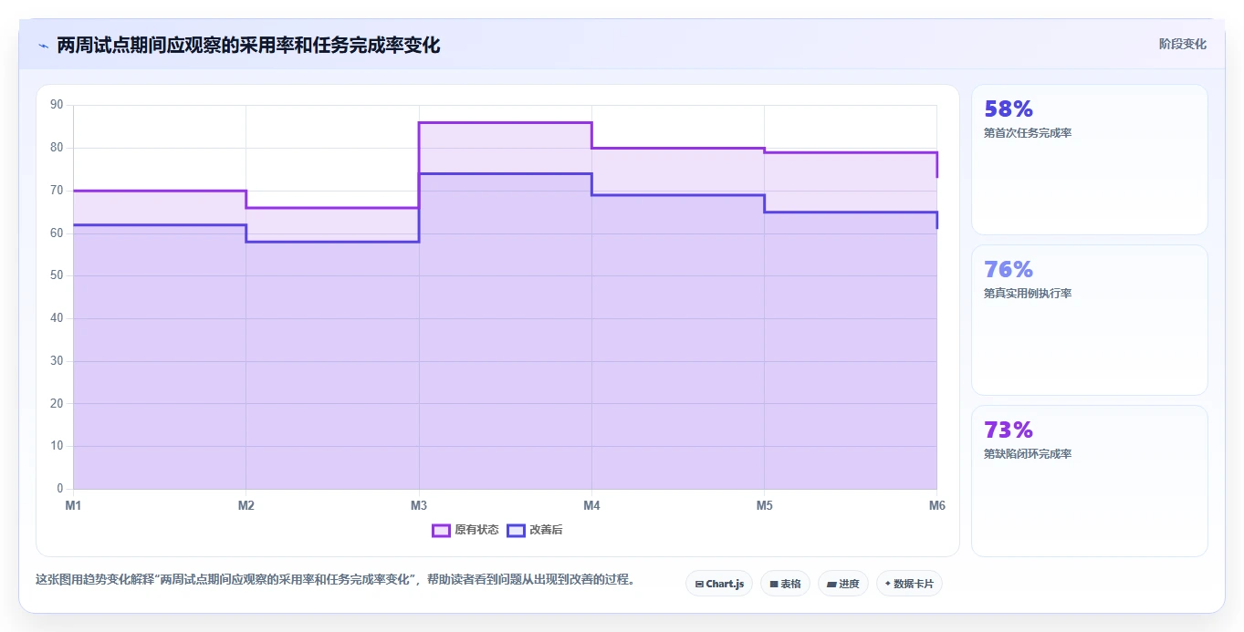Click the 数据卡片 tag chip
The image size is (1244, 632).
pos(909,584)
